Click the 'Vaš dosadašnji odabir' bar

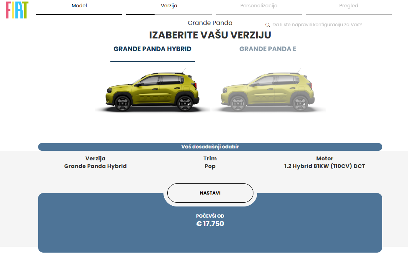(x=210, y=147)
